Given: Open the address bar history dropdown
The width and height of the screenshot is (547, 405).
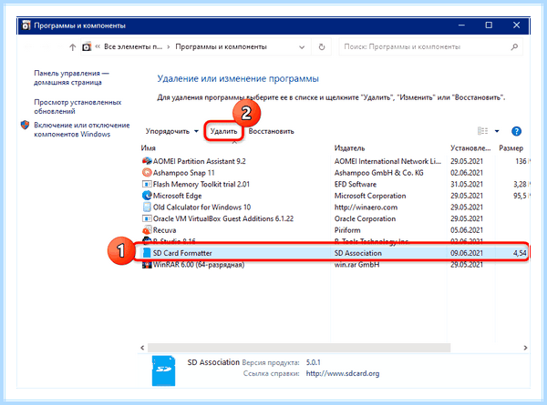Looking at the screenshot, I should [x=302, y=47].
